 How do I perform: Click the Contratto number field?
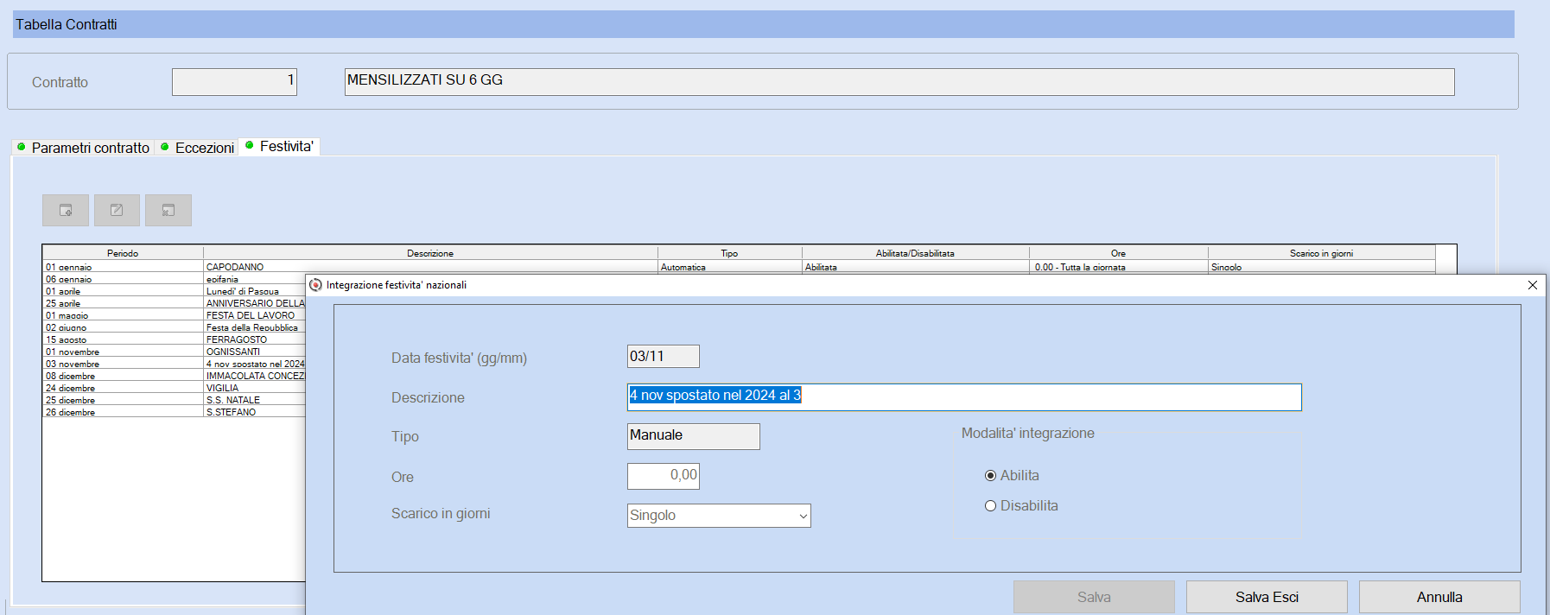click(x=234, y=82)
